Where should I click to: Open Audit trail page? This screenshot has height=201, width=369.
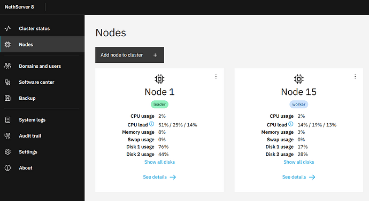42,136
